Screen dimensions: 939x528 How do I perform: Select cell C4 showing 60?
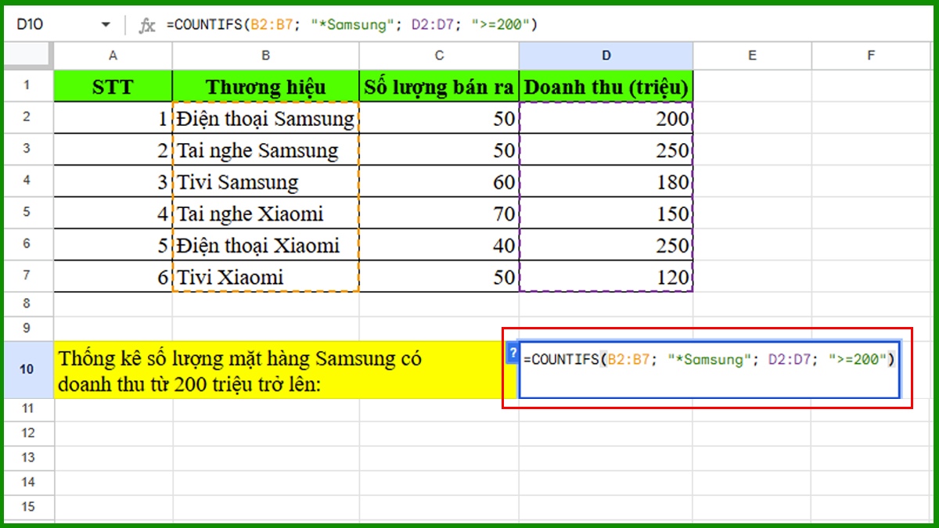point(438,181)
